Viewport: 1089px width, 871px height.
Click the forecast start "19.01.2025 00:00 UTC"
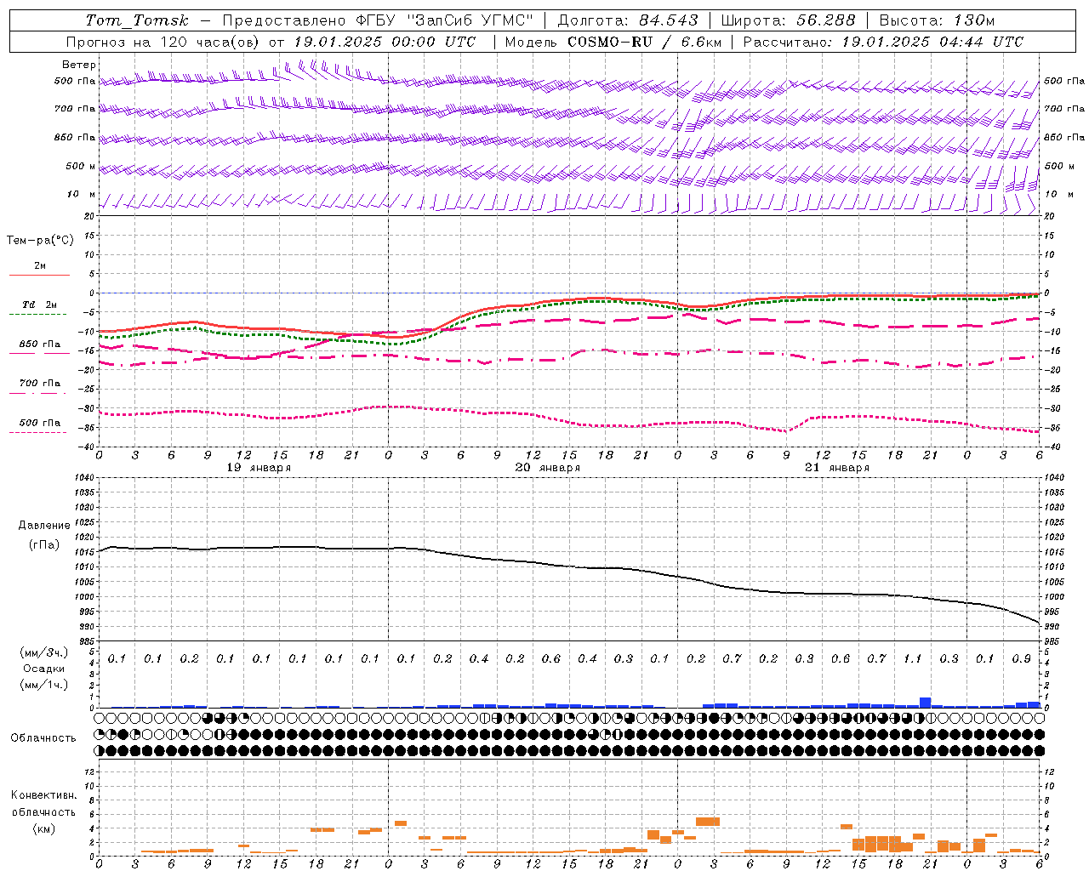click(x=385, y=42)
